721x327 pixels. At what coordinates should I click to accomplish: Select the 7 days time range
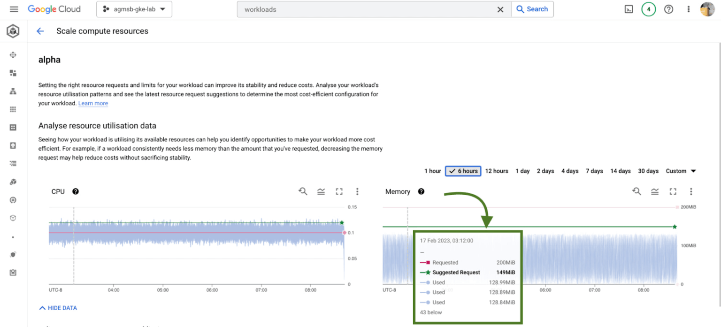click(594, 171)
